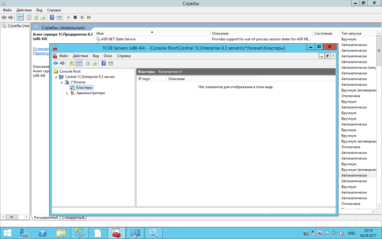
Task: Open Файл menu in 1CV8 Servers
Action: pos(64,56)
